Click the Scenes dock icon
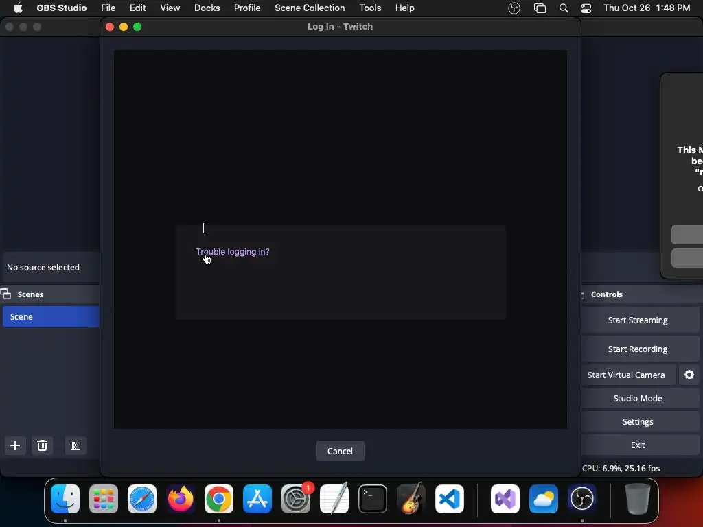703x527 pixels. pos(5,294)
